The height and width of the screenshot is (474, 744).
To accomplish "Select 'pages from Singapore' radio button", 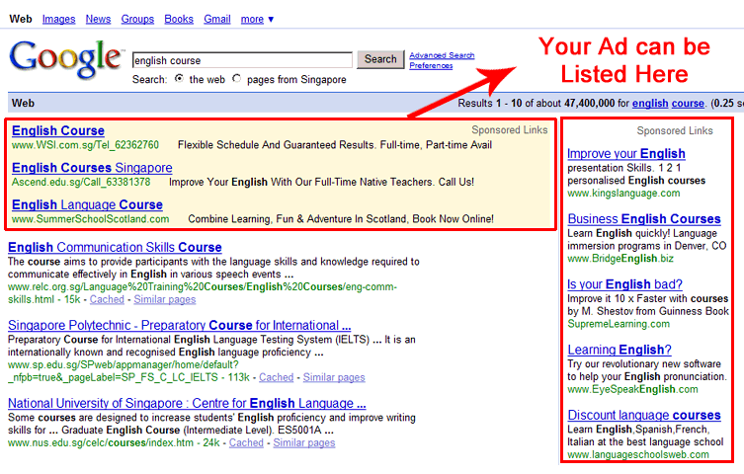I will click(236, 78).
